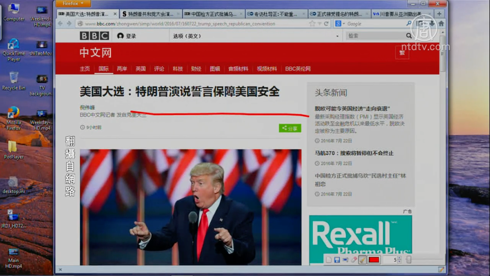Click the BBC 检索 search input field

pos(375,36)
